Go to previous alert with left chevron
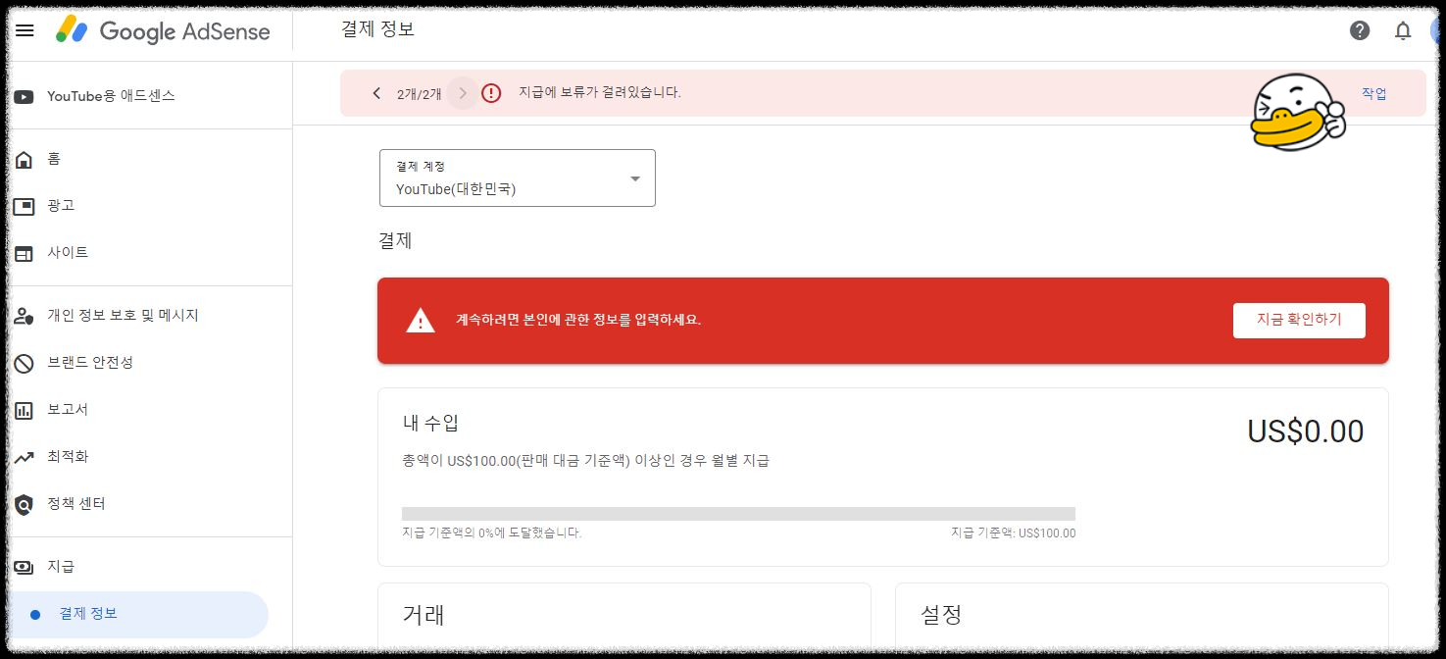This screenshot has height=659, width=1446. click(x=376, y=93)
